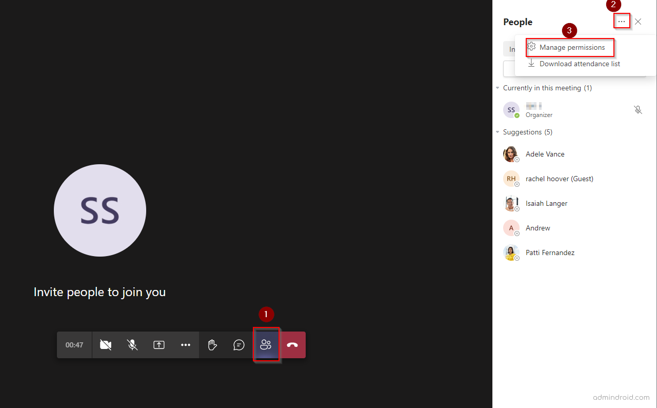Click the Download attendance list icon
657x408 pixels.
pyautogui.click(x=531, y=63)
